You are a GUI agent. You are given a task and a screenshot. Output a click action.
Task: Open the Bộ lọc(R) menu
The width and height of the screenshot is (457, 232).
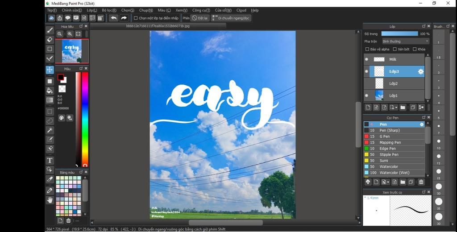pyautogui.click(x=109, y=10)
